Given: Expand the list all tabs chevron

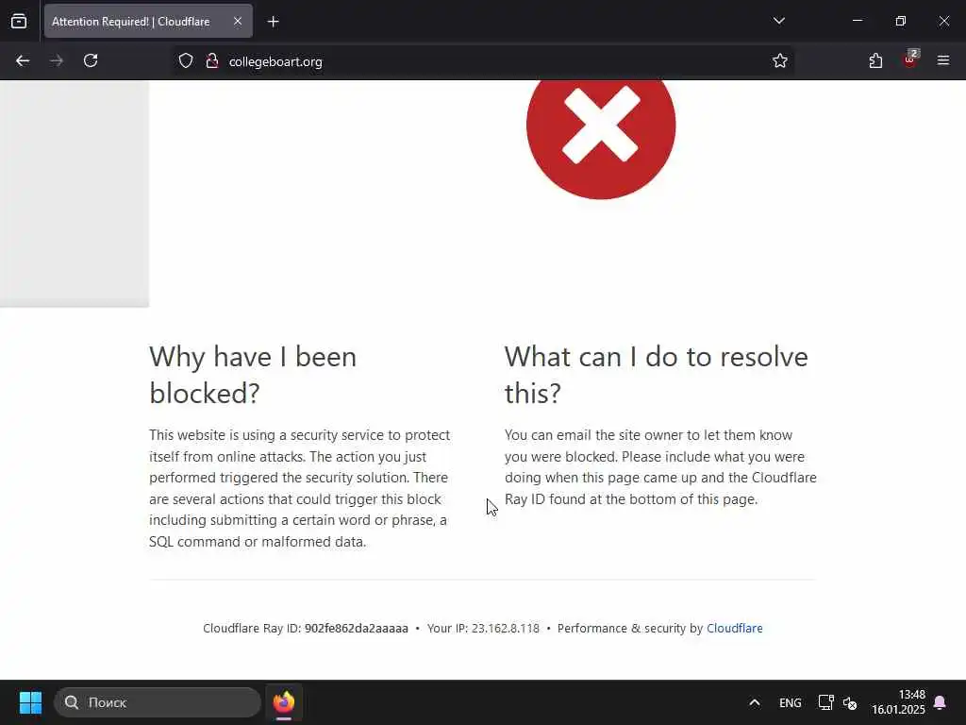Looking at the screenshot, I should 778,21.
